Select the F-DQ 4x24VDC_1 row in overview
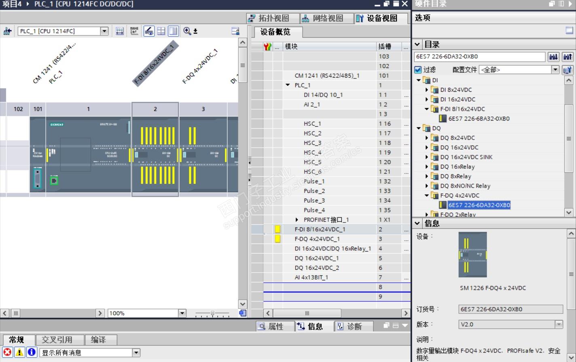Viewport: 576px width, 362px height. pyautogui.click(x=331, y=239)
